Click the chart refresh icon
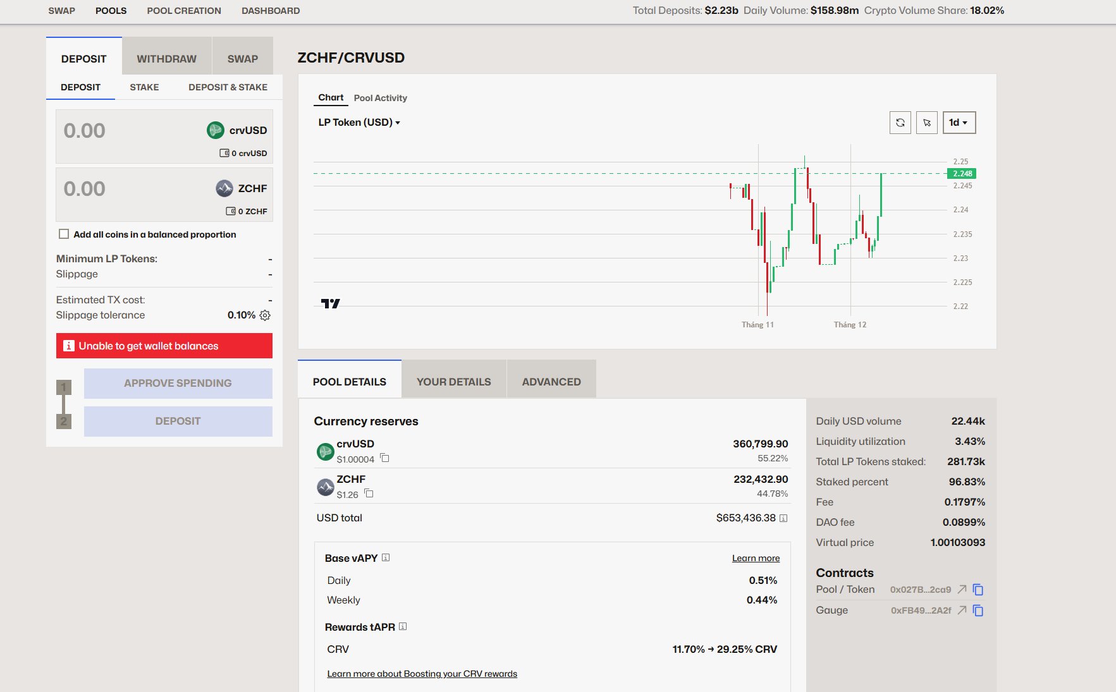This screenshot has width=1116, height=692. coord(900,123)
